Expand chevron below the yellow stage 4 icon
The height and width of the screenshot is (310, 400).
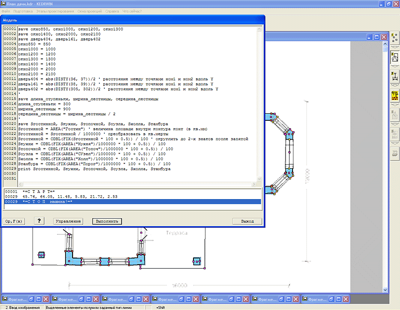click(x=394, y=105)
